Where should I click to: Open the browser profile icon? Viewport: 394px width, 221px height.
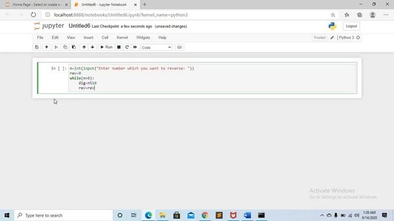pos(372,15)
